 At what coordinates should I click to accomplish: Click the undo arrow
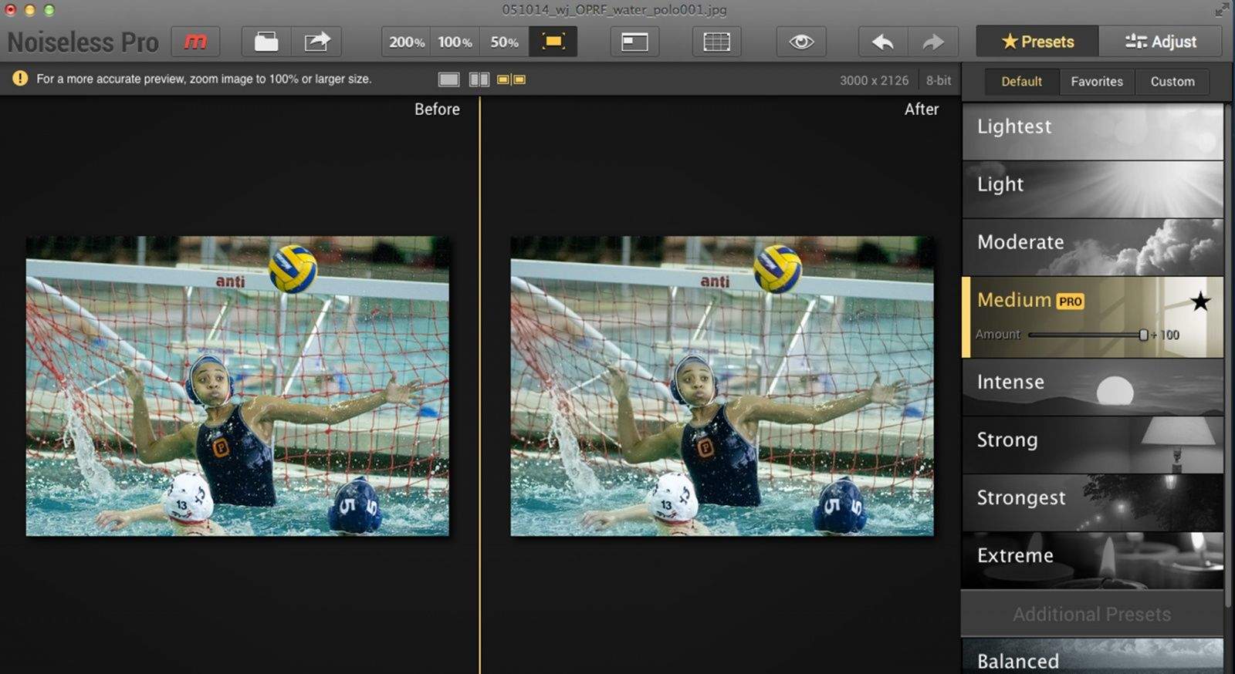[883, 42]
